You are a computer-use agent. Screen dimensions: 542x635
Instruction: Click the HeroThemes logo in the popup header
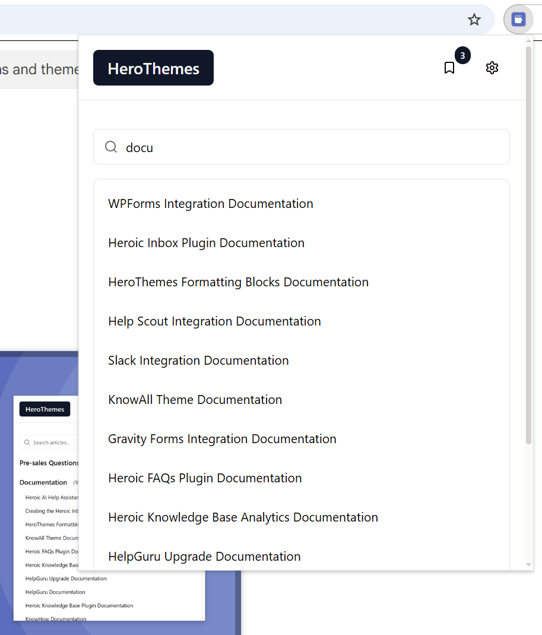click(x=153, y=68)
